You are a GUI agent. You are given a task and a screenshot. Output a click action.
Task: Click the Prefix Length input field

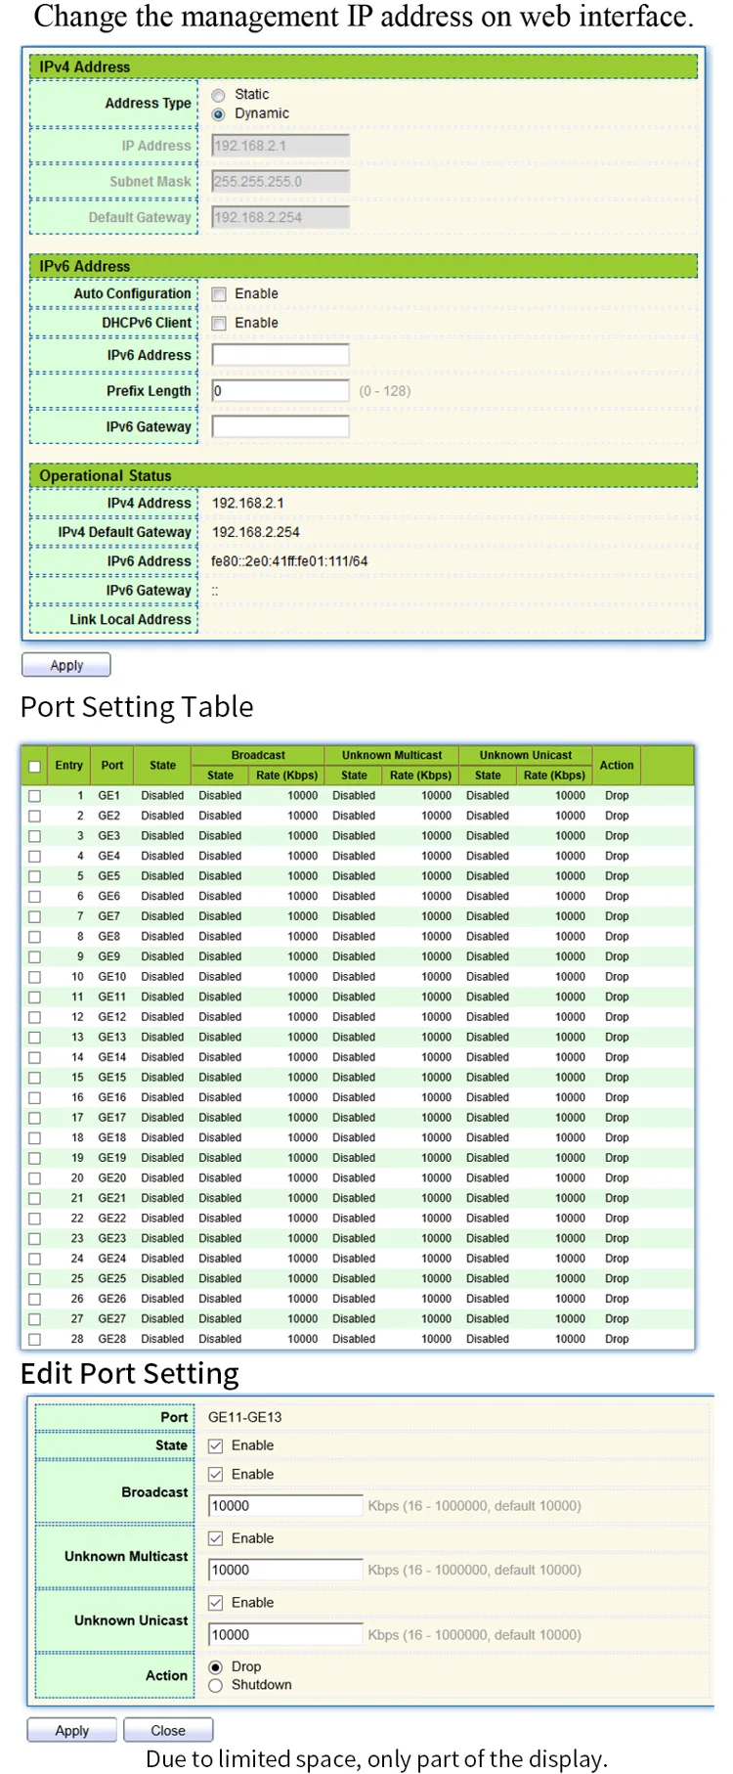pyautogui.click(x=280, y=391)
